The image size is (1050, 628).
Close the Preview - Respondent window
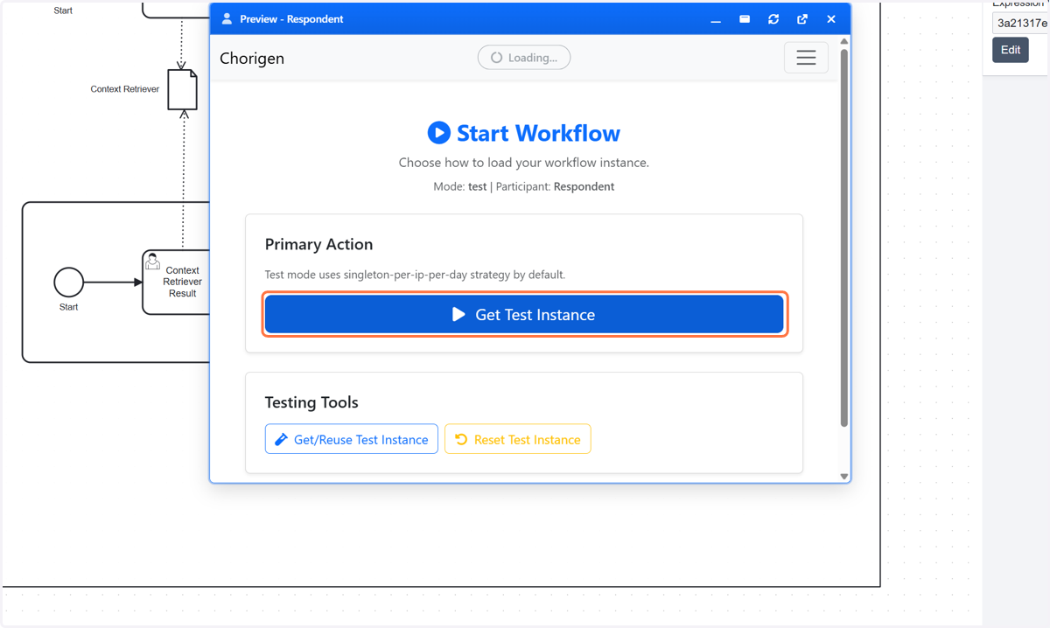point(831,19)
